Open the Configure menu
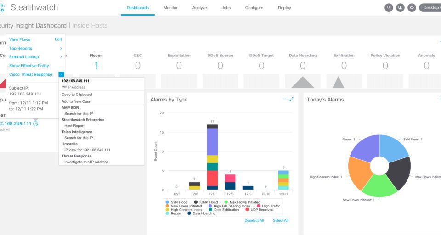The height and width of the screenshot is (235, 441). coord(254,8)
